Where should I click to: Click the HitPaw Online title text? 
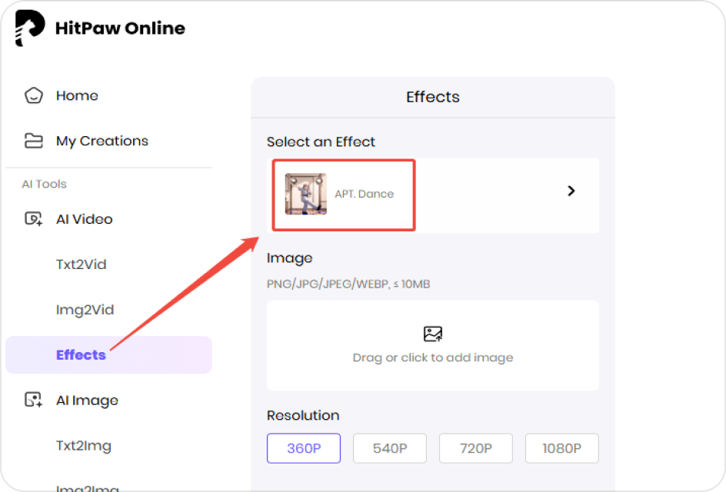[120, 28]
